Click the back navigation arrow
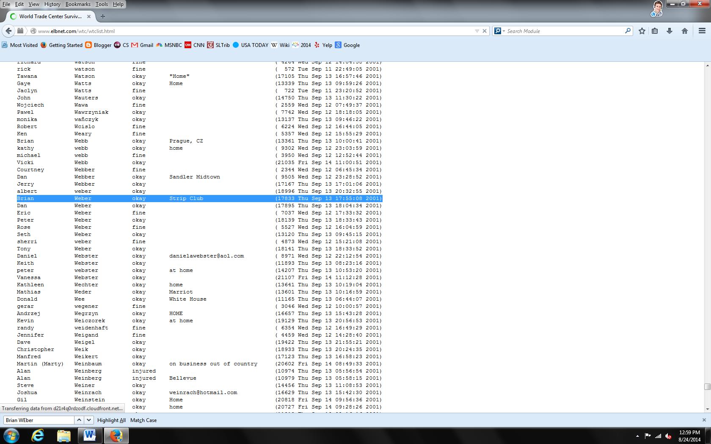This screenshot has width=711, height=444. [x=8, y=30]
